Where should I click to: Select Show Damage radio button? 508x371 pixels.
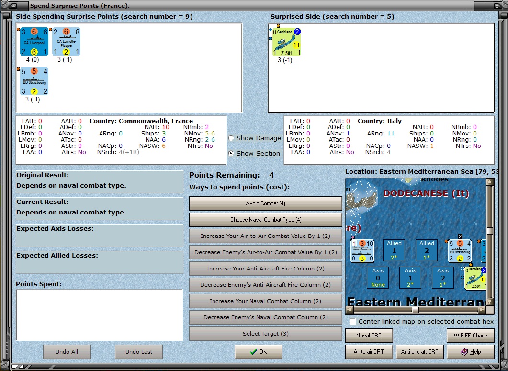pyautogui.click(x=231, y=138)
